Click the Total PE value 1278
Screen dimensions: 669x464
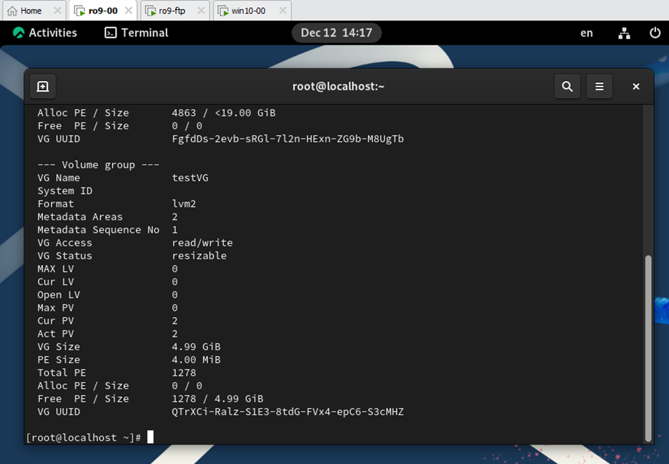(184, 373)
